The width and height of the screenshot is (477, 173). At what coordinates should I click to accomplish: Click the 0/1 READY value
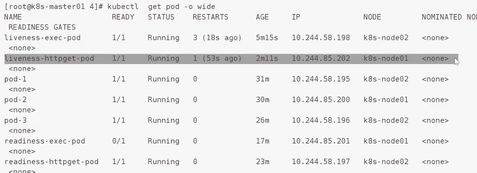tap(119, 141)
